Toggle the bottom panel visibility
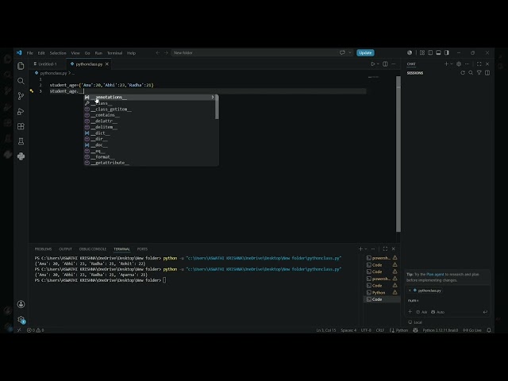Image resolution: width=508 pixels, height=381 pixels. pos(438,52)
